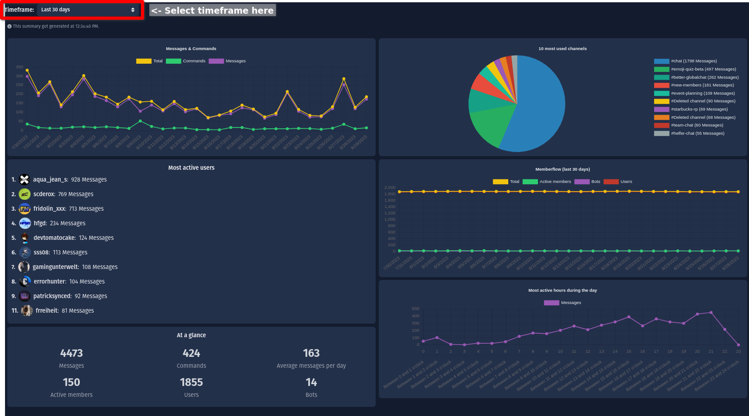
Task: Click hfgd user avatar
Action: (x=25, y=223)
